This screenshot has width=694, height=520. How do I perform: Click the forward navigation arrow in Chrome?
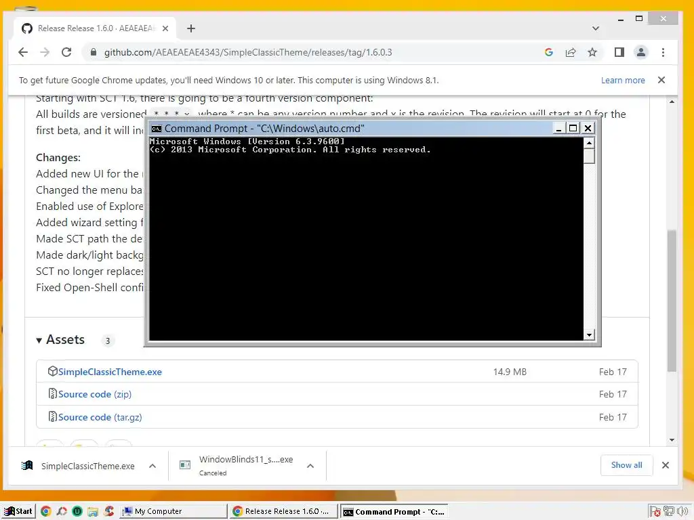coord(45,52)
